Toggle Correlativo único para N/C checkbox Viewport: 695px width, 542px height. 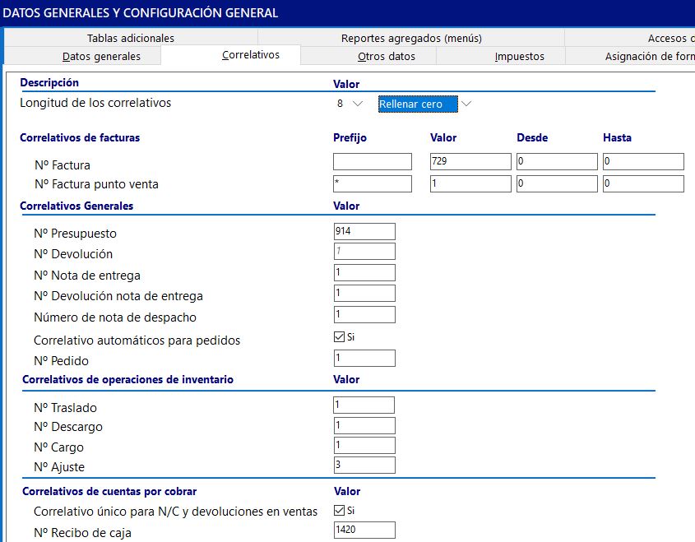click(339, 511)
